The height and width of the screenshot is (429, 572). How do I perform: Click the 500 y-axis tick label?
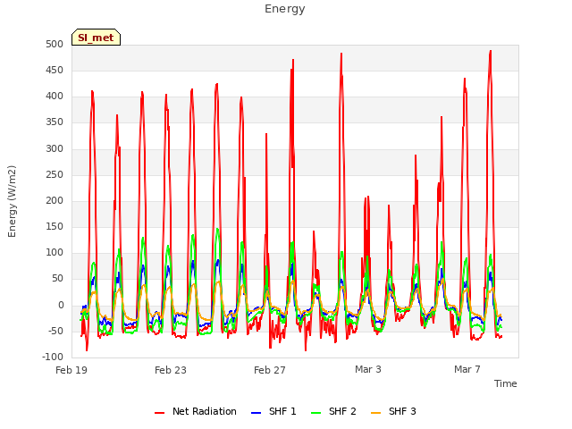point(55,45)
